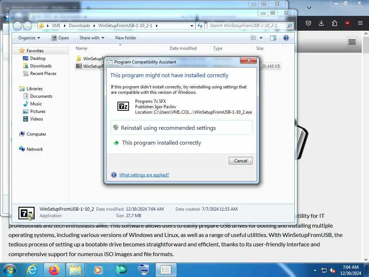Click the address bar refresh icon
Image resolution: width=369 pixels, height=277 pixels.
(200, 26)
